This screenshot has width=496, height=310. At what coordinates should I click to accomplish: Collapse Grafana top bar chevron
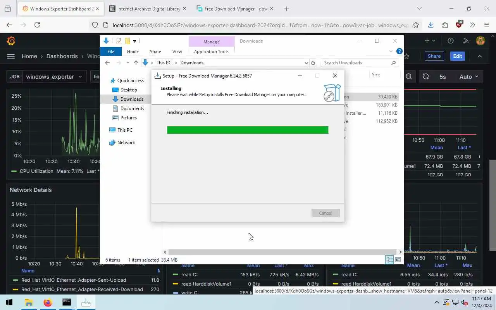click(x=480, y=56)
